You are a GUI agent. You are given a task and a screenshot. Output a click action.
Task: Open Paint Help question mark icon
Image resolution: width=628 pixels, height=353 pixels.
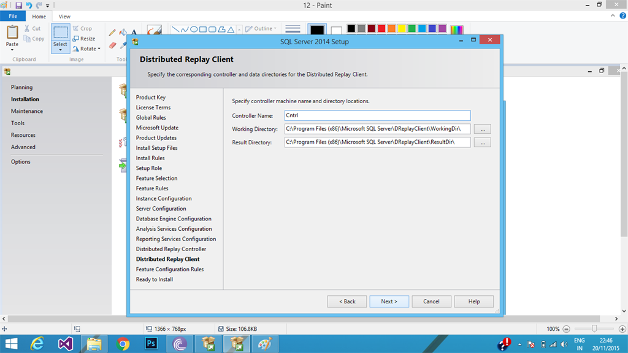click(623, 15)
